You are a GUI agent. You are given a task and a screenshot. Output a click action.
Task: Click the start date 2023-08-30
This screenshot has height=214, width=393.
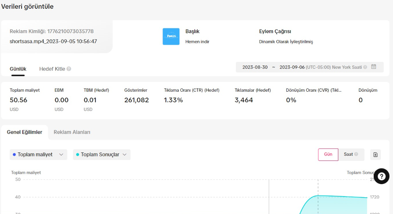(x=255, y=67)
